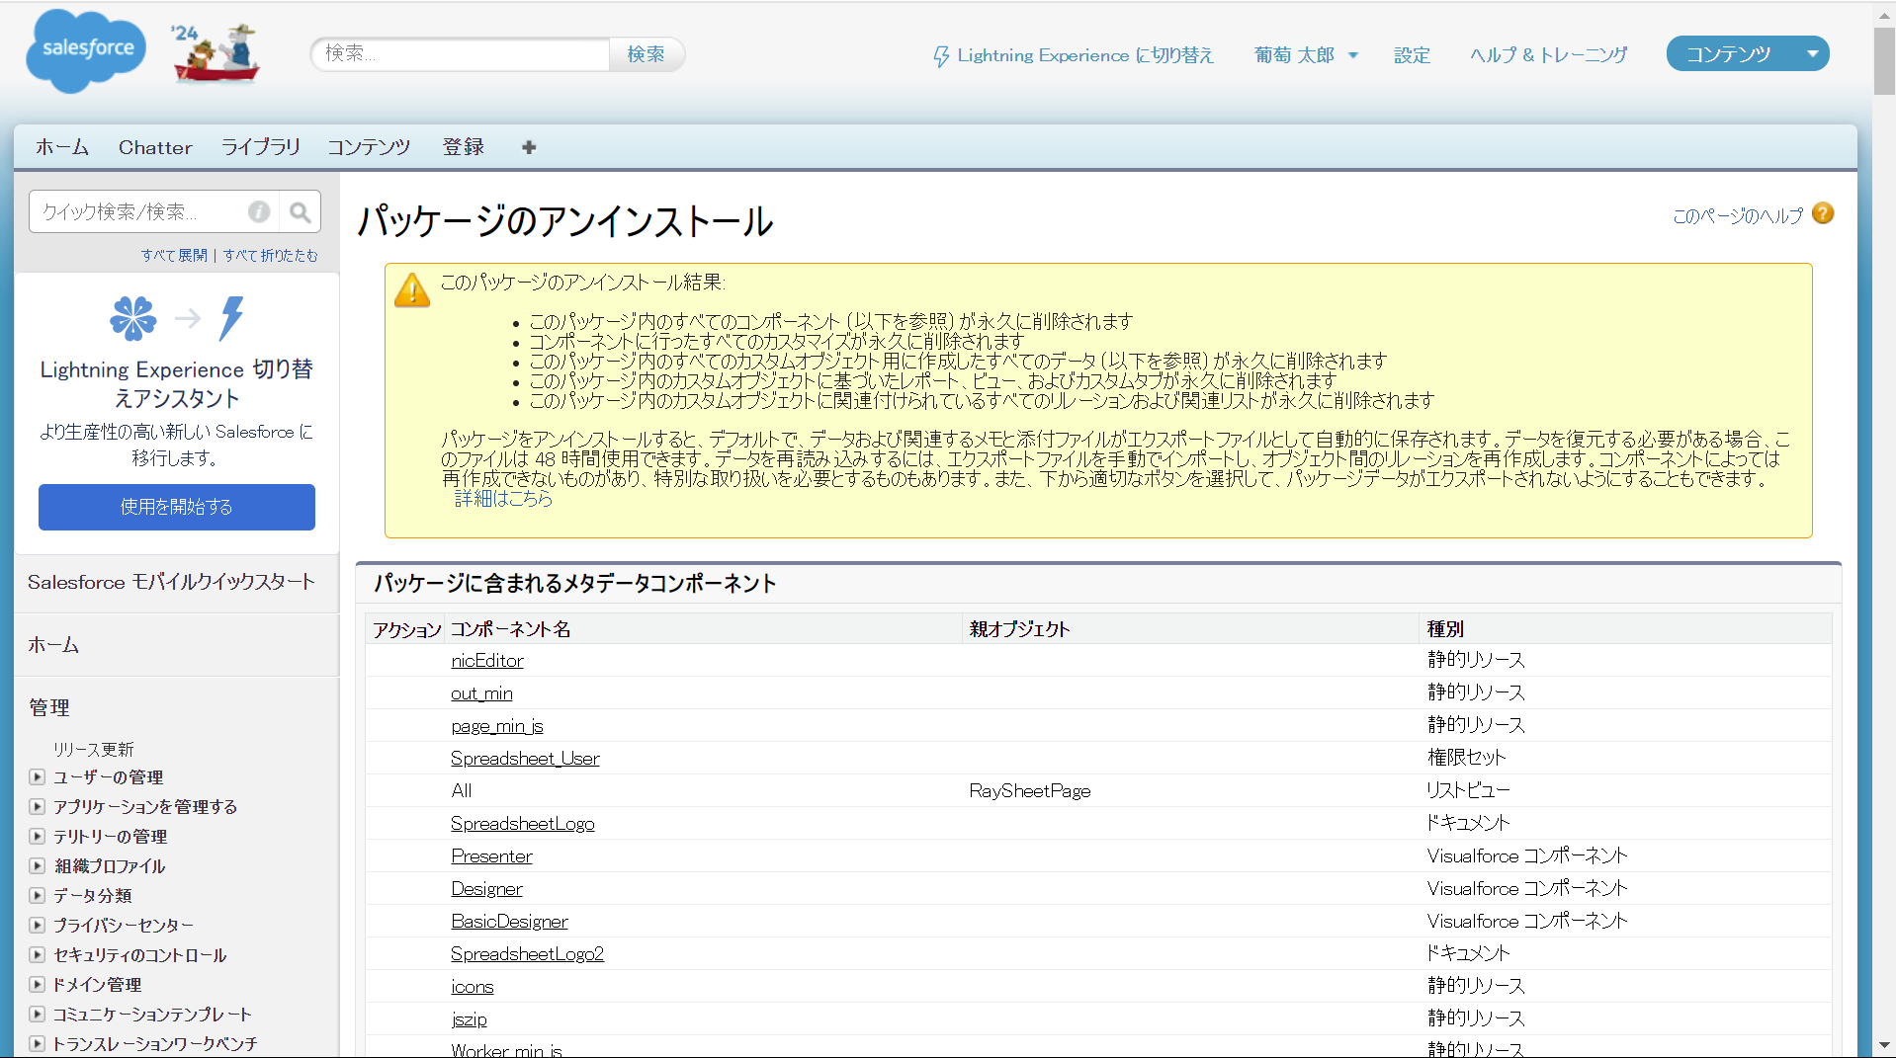Open the SpreadsheetLogo2 document link
The image size is (1896, 1058).
[527, 954]
